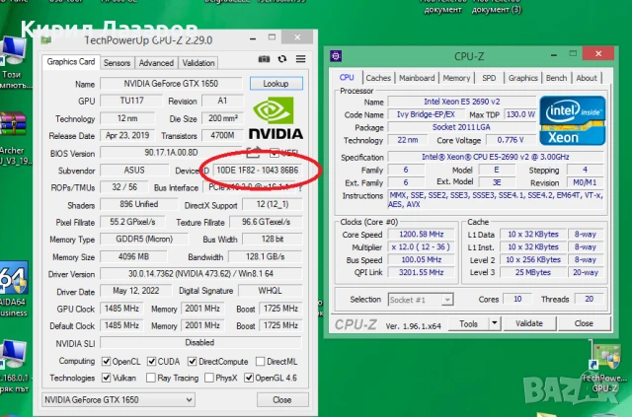Open the About tab in CPU-Z
This screenshot has height=417, width=632.
coord(587,78)
